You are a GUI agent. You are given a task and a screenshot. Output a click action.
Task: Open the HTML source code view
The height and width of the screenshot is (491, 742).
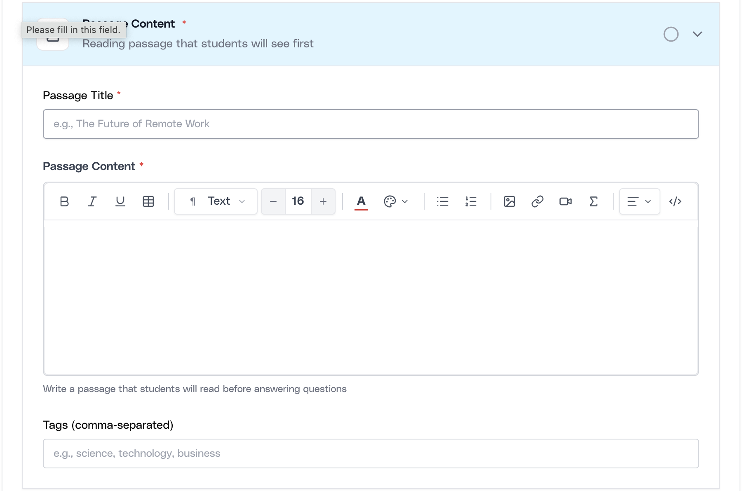[x=675, y=201]
